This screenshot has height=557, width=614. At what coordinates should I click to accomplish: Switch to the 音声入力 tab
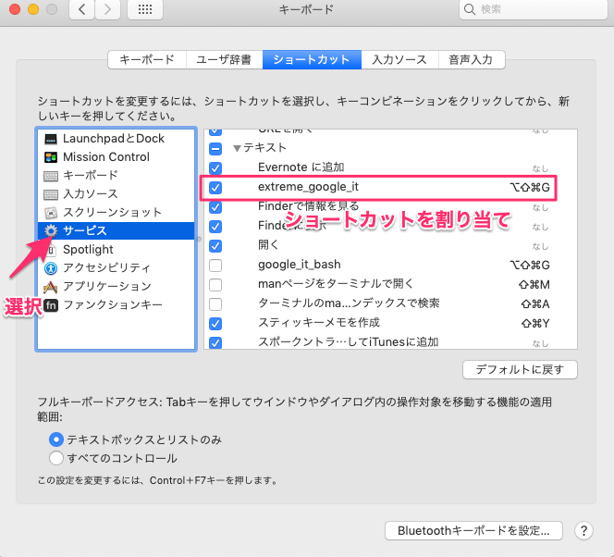pyautogui.click(x=471, y=59)
